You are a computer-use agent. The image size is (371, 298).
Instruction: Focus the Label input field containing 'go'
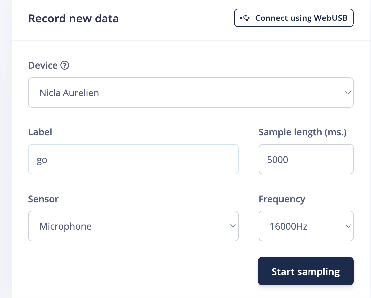tap(133, 159)
